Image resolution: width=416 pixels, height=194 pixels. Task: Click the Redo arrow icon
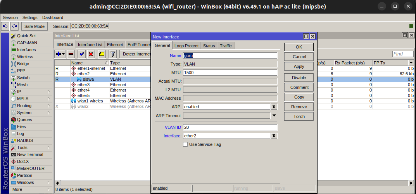pos(14,26)
